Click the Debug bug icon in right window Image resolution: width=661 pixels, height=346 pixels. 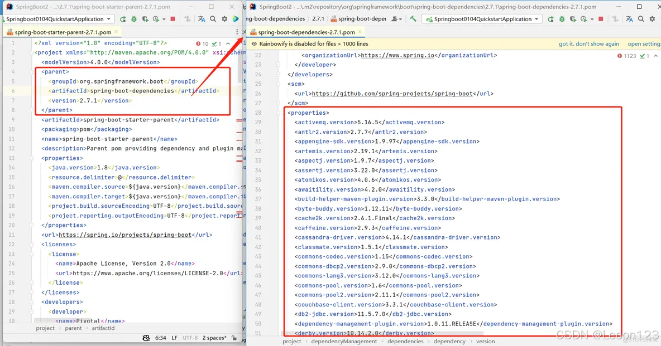click(x=562, y=19)
